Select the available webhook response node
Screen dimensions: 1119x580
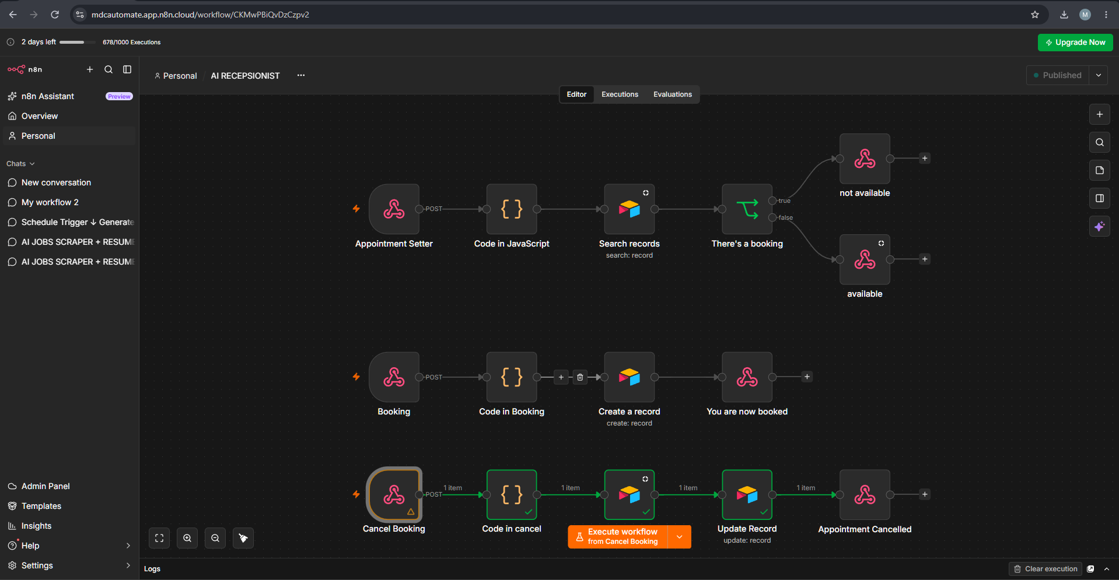coord(865,259)
